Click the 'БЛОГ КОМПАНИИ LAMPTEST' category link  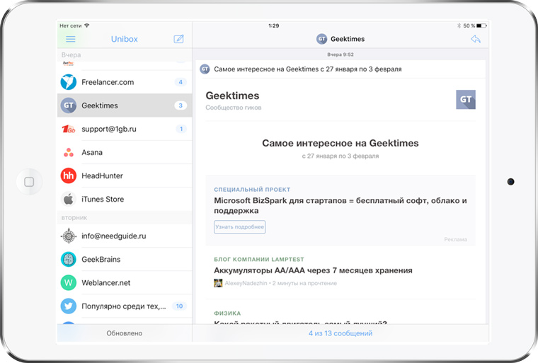pos(258,260)
